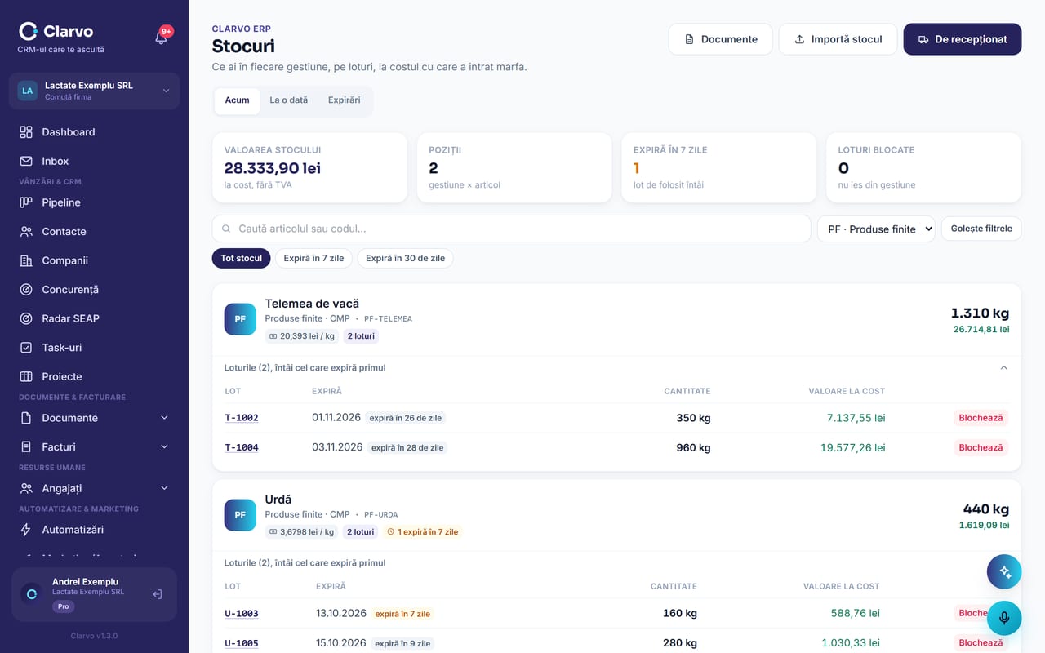
Task: Collapse the Telemea de vacă lots list
Action: (1004, 367)
